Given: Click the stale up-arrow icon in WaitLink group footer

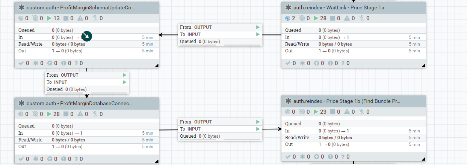Looking at the screenshot, I should pos(316,63).
